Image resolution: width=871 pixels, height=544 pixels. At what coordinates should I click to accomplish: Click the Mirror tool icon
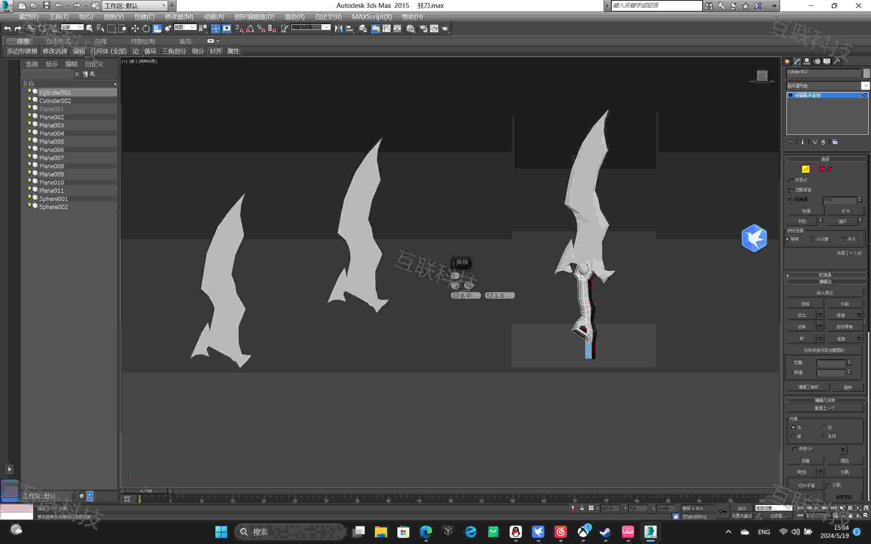coord(338,29)
